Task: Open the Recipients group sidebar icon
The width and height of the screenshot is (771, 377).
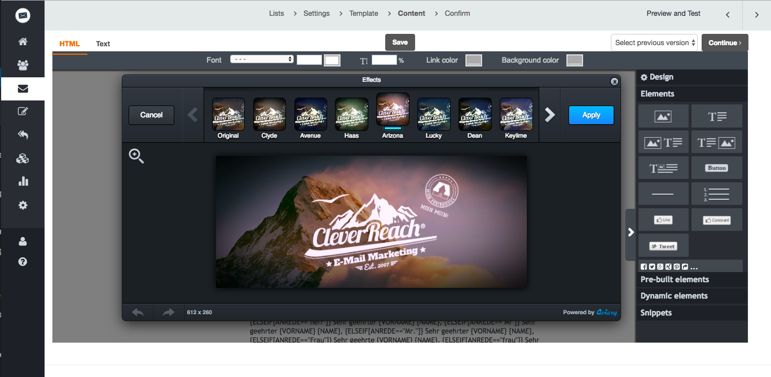Action: [23, 65]
